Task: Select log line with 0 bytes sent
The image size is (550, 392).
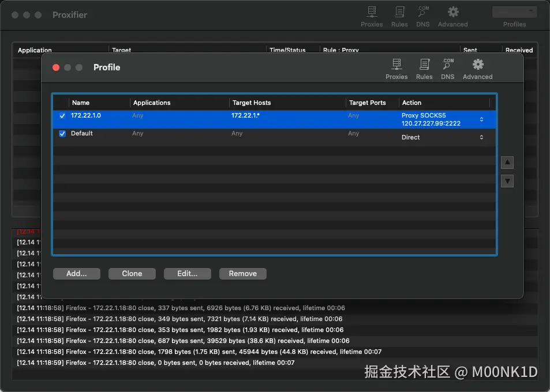Action: [156, 363]
